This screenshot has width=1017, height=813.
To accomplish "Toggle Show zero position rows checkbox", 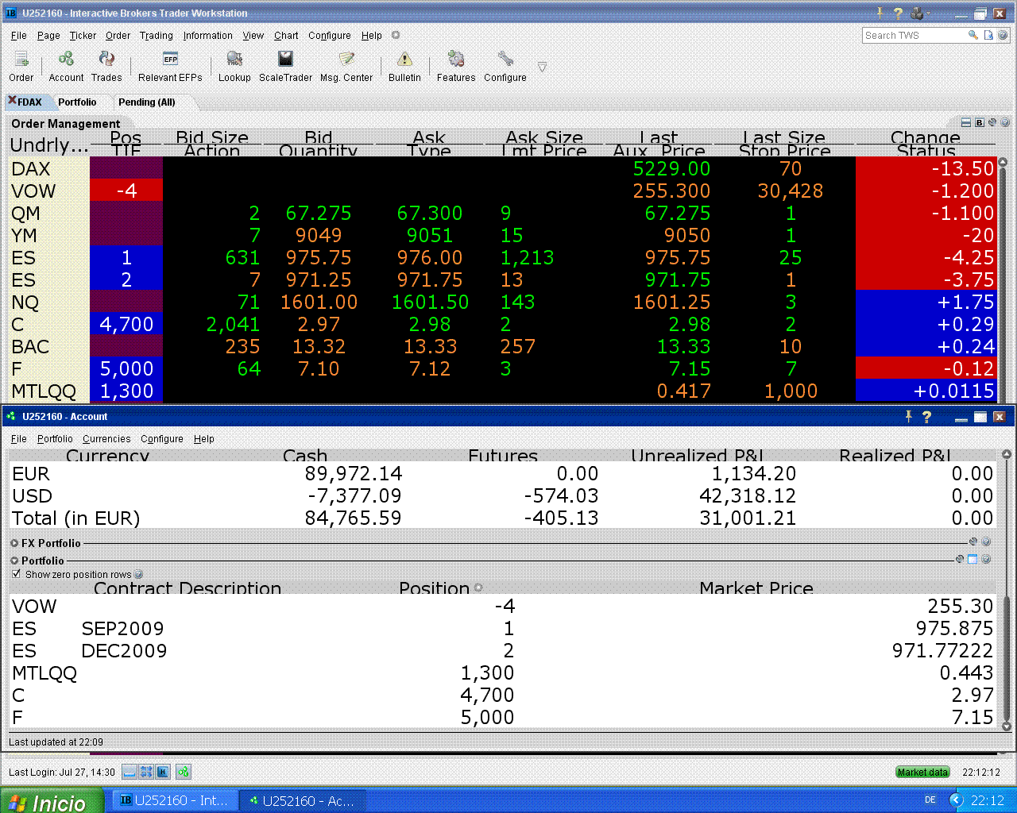I will tap(16, 574).
